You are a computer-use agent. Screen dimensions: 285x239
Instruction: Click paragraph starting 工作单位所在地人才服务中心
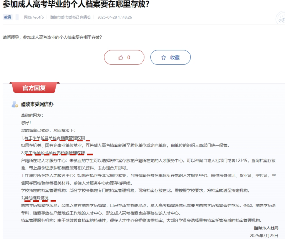point(148,179)
